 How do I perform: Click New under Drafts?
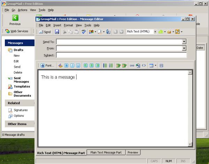[x=16, y=56]
